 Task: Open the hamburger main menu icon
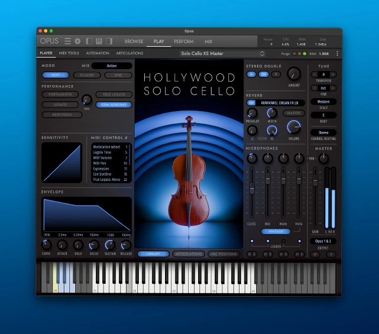pos(67,41)
